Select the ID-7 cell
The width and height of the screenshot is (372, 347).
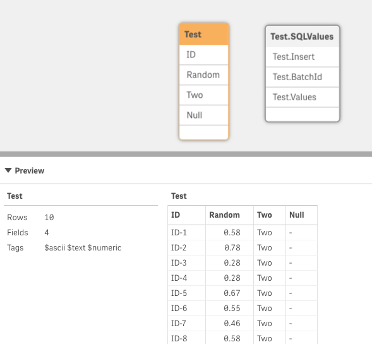(x=187, y=324)
